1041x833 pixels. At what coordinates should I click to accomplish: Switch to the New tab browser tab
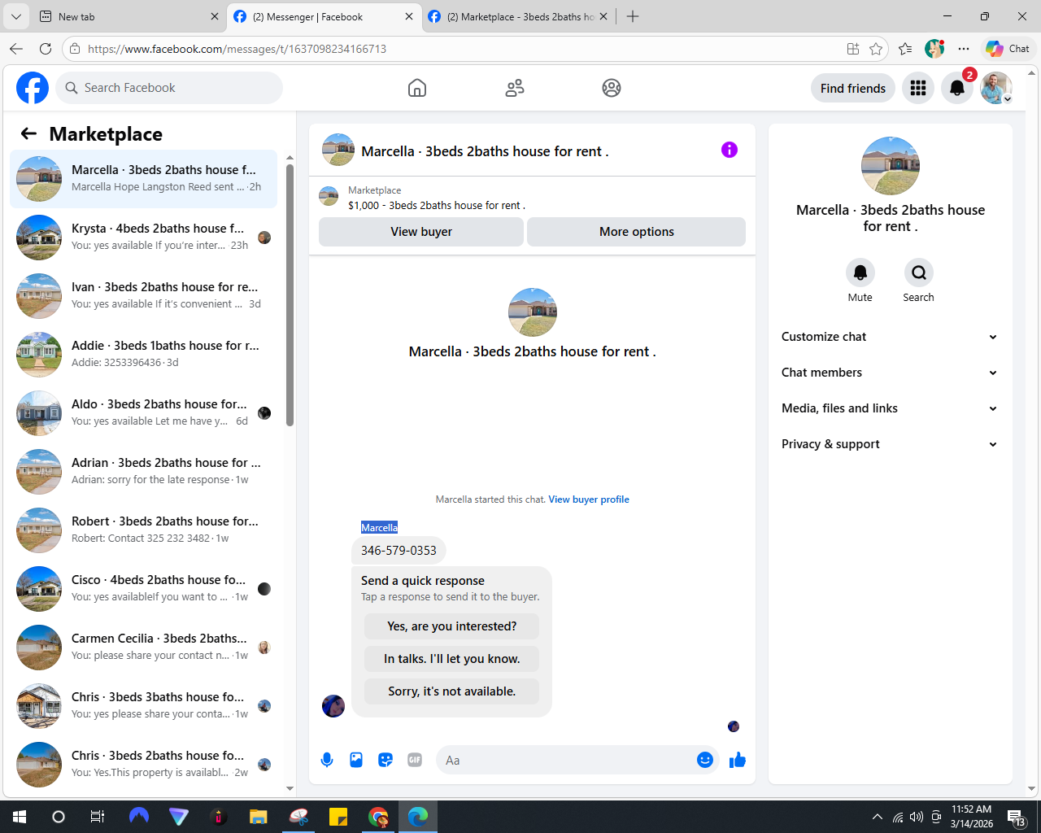(128, 16)
